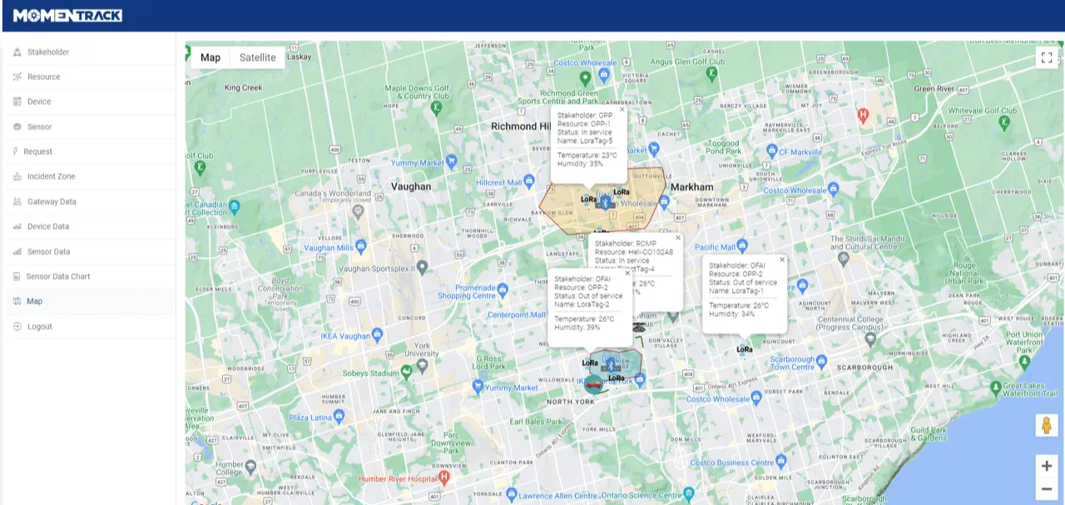The image size is (1065, 505).
Task: Select the Map view tab
Action: click(x=210, y=57)
